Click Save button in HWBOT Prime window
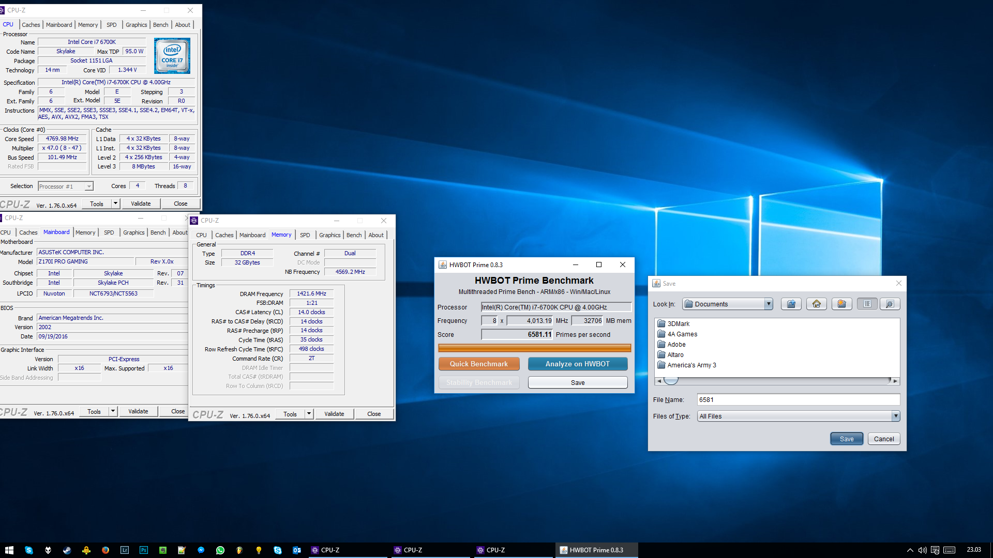The image size is (993, 558). [578, 382]
